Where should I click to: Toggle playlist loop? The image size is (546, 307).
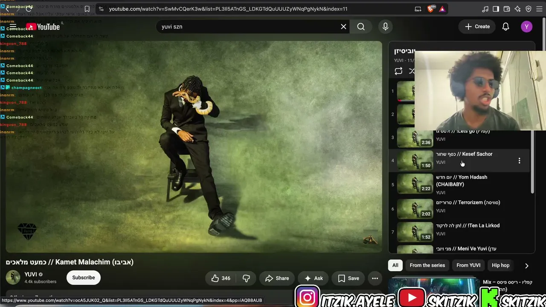[398, 71]
